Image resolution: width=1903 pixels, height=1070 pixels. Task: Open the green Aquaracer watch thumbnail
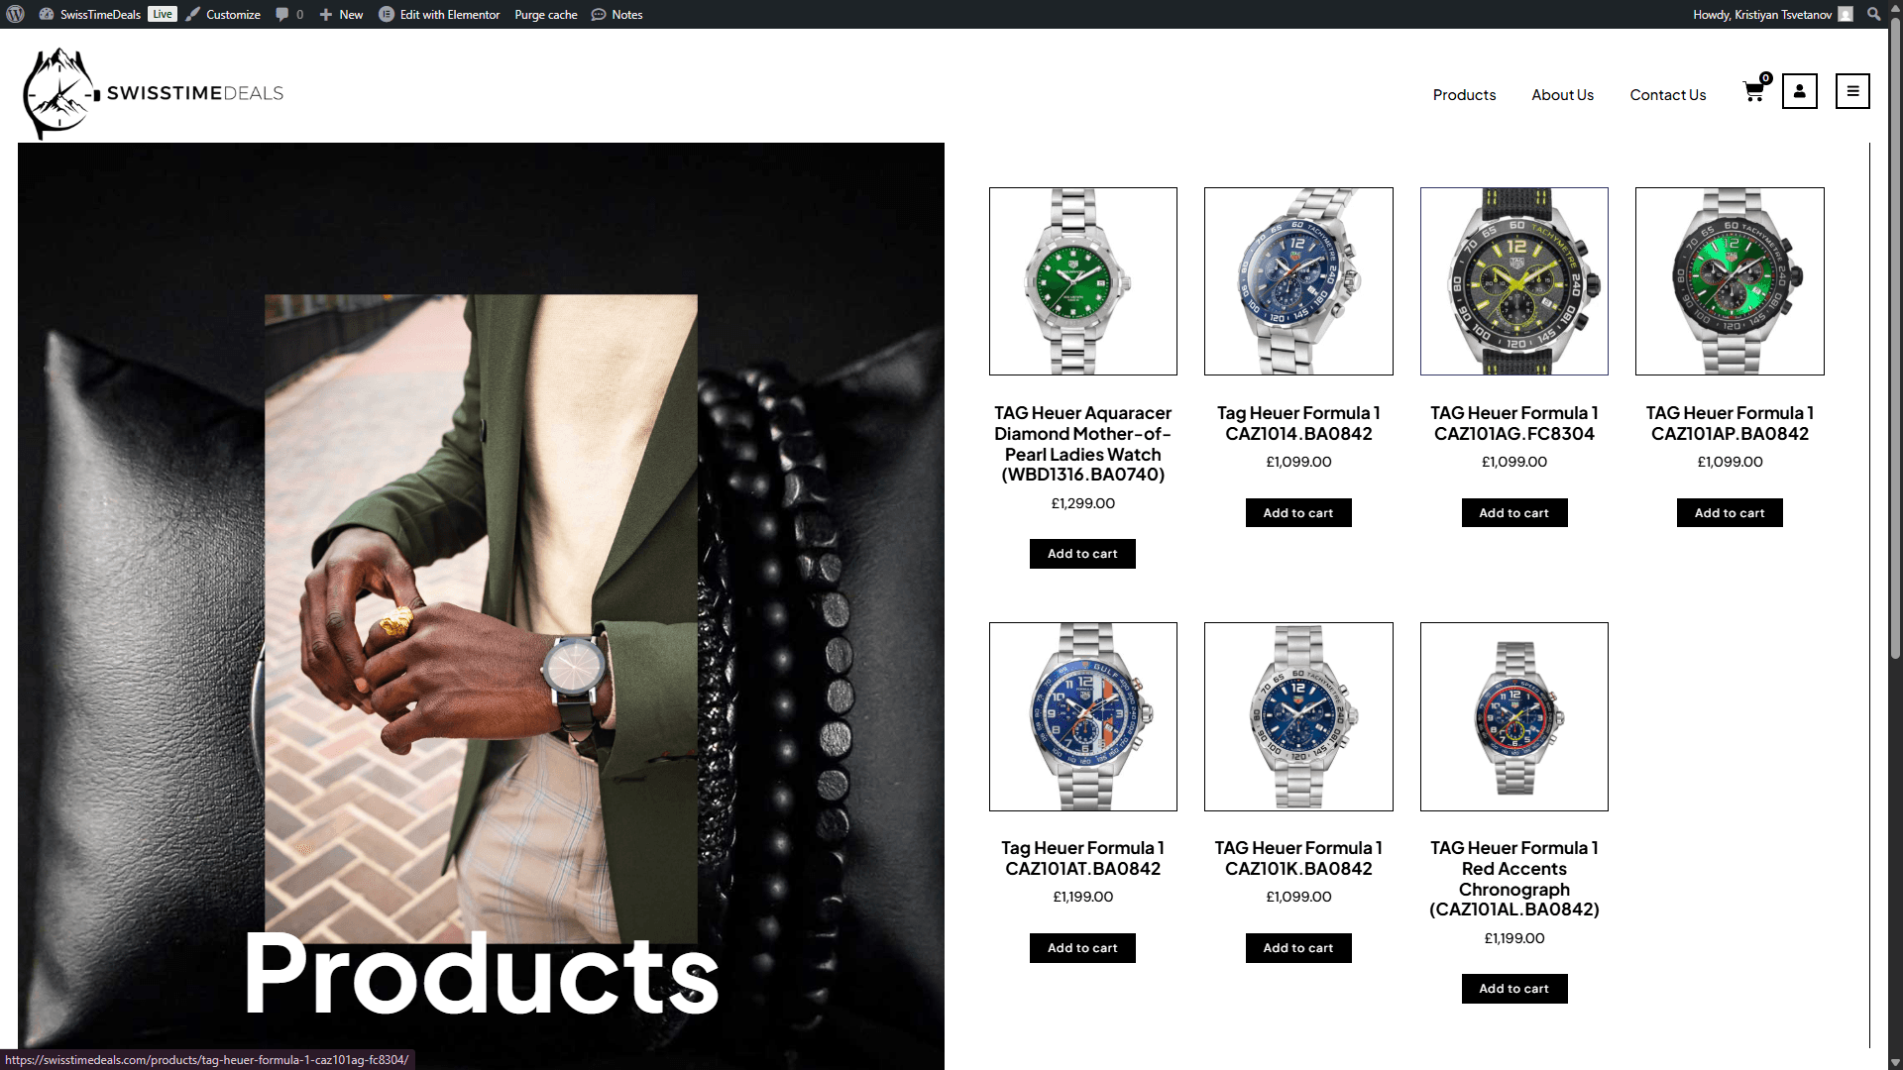(1082, 281)
